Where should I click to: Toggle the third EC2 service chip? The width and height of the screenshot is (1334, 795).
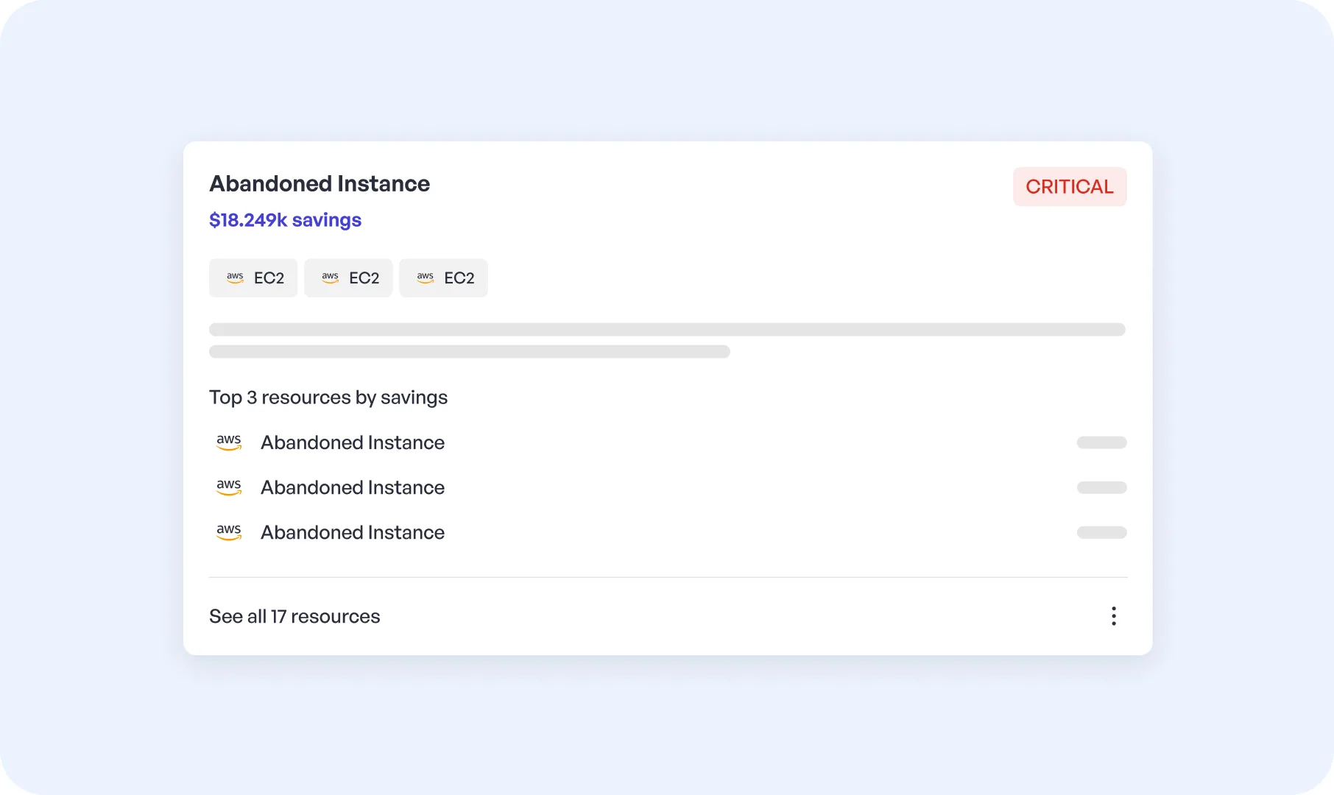point(443,278)
